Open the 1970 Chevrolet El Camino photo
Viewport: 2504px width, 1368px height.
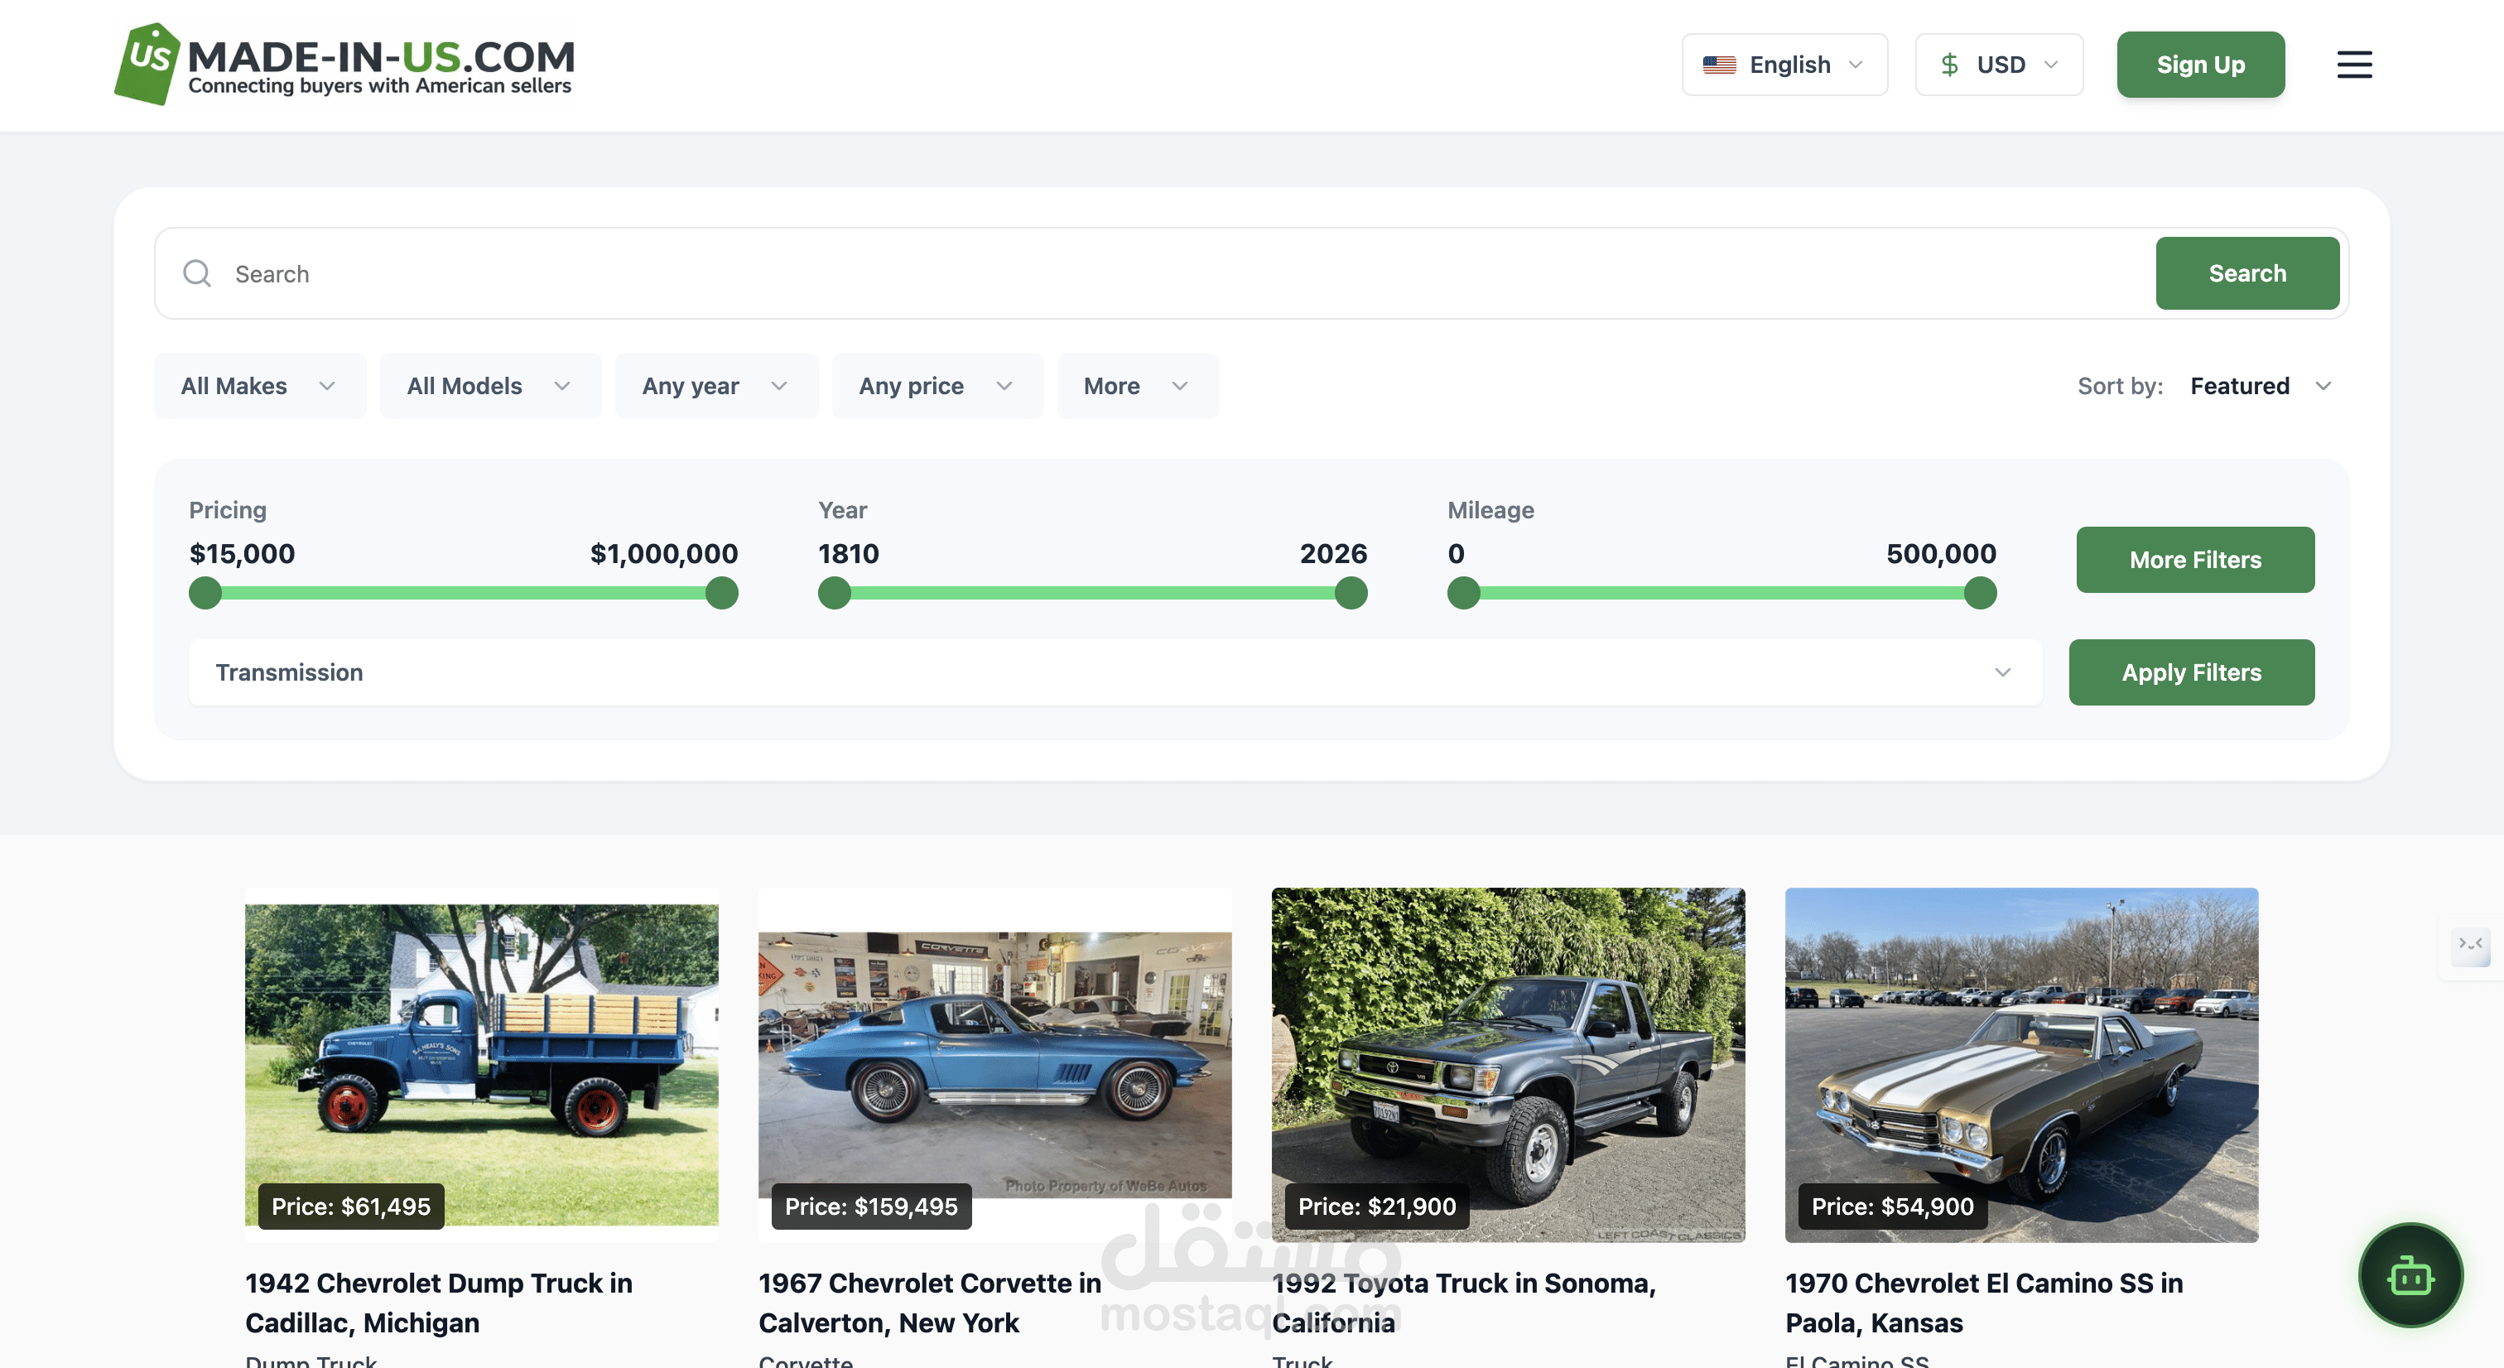pos(2021,1063)
